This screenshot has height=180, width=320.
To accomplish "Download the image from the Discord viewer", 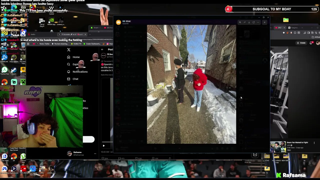I will pyautogui.click(x=249, y=22).
